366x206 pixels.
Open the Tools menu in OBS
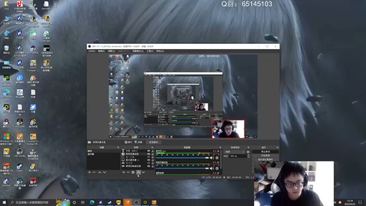point(150,51)
